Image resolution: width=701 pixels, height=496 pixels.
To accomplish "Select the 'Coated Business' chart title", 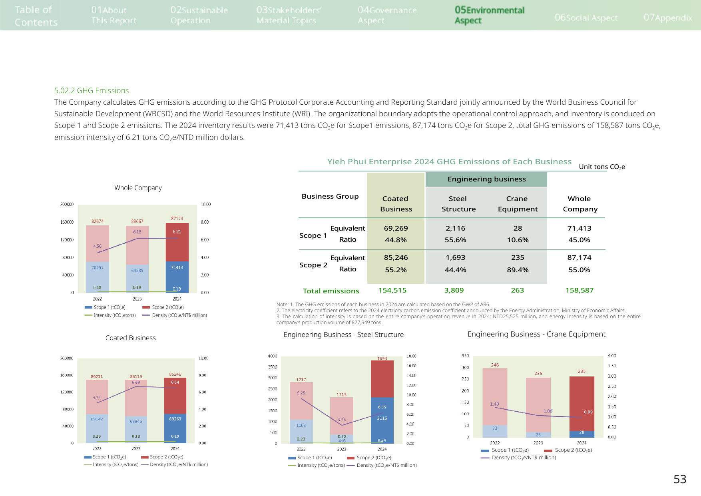I will tap(130, 338).
